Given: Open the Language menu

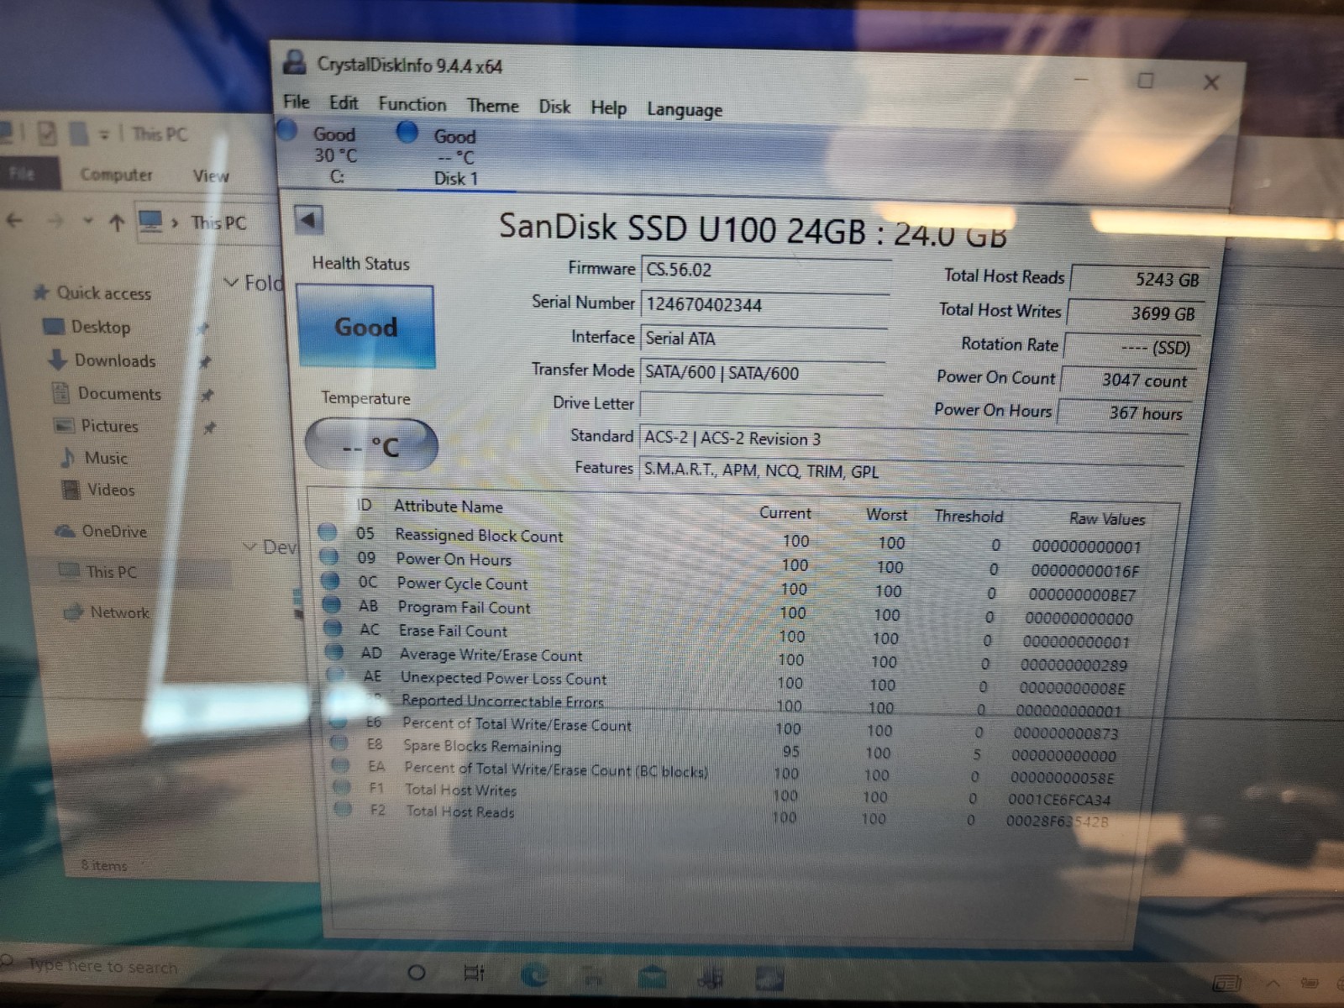Looking at the screenshot, I should coord(685,110).
